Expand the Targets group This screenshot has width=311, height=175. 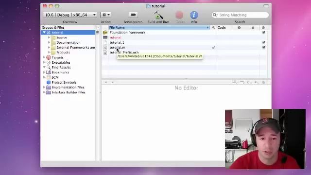[x=44, y=57]
